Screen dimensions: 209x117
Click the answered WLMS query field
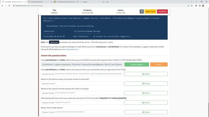82,64
